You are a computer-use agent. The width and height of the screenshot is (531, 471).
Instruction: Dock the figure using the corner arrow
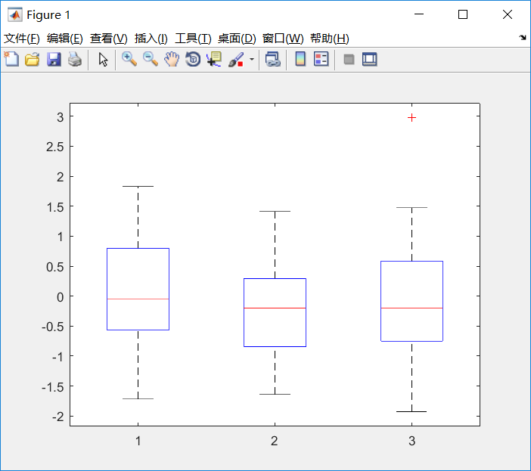(523, 38)
